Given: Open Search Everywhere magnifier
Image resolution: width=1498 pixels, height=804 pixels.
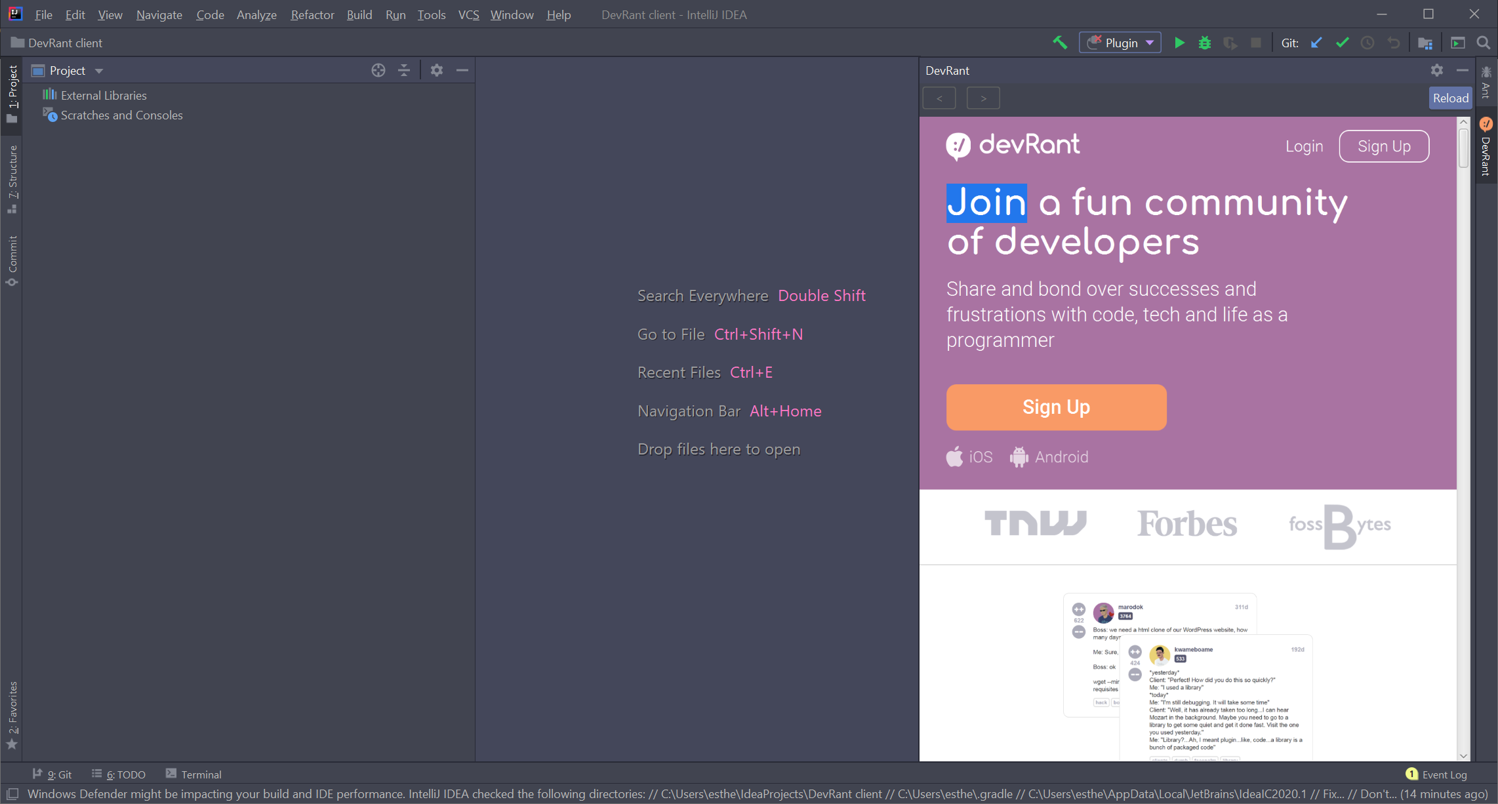Looking at the screenshot, I should coord(1483,42).
